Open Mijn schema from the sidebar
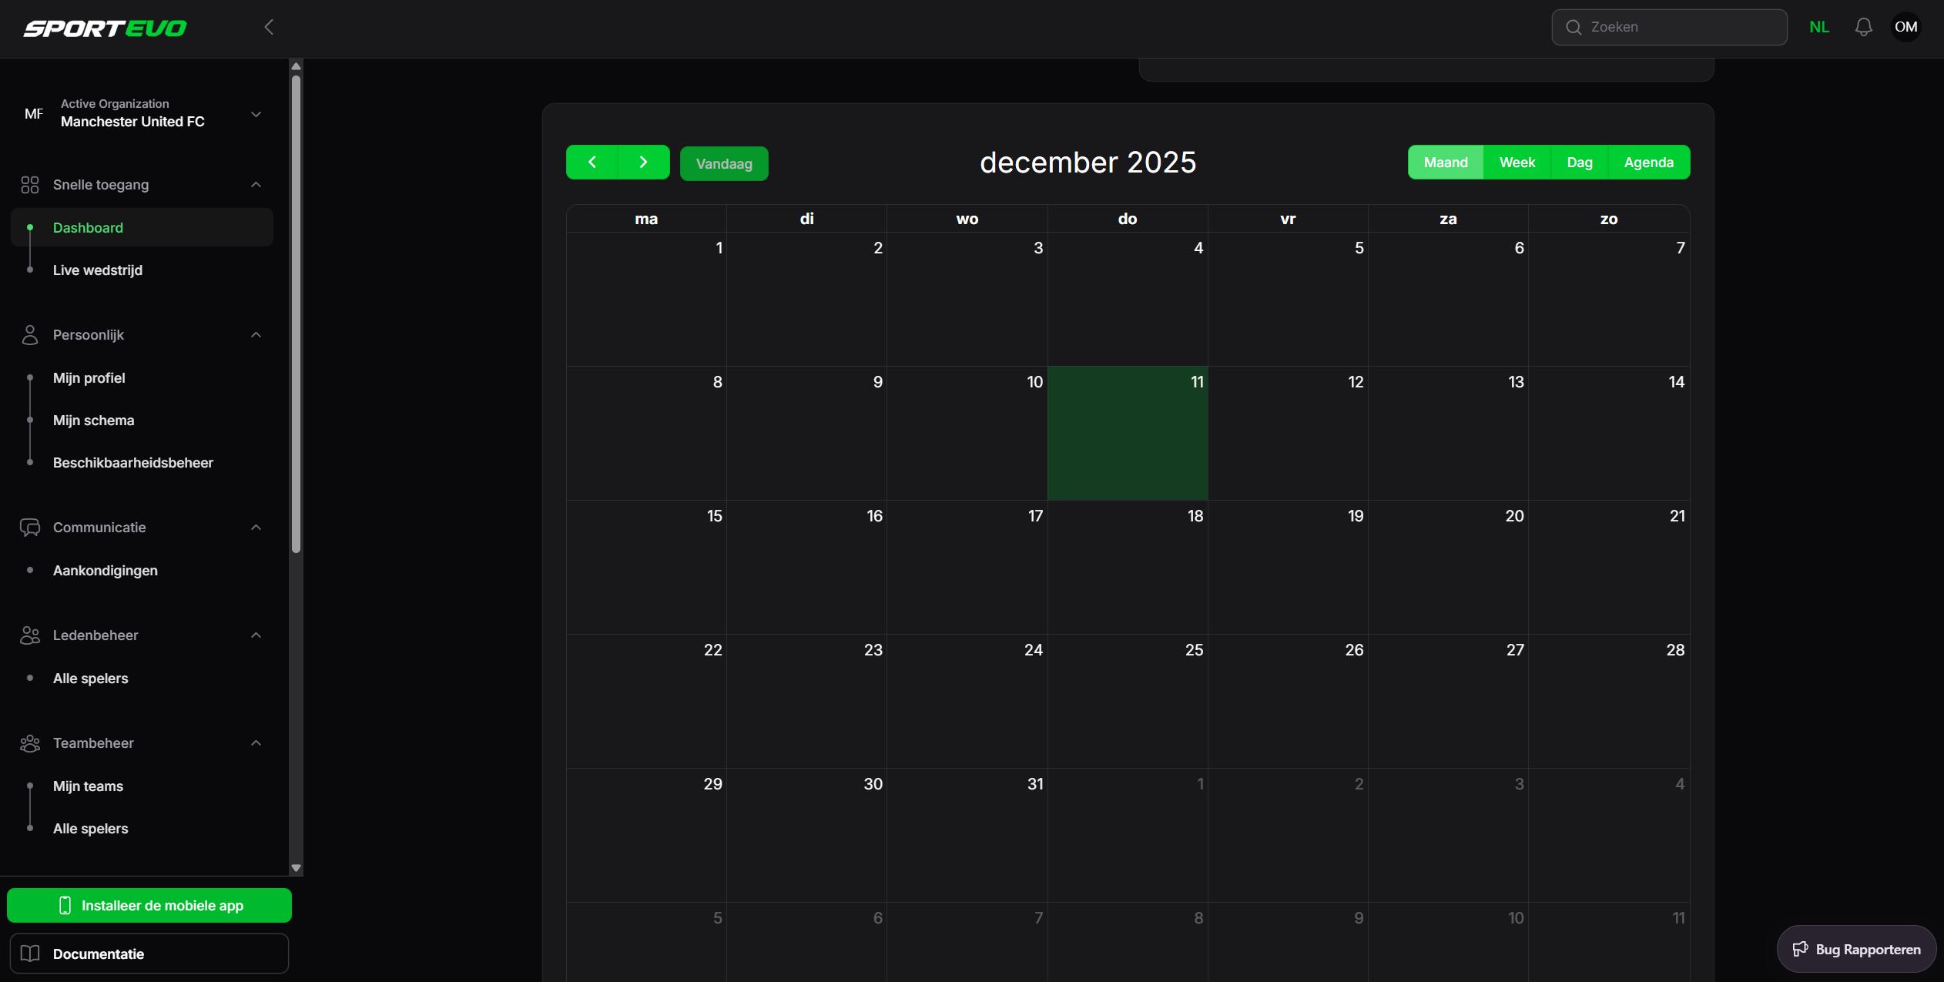The height and width of the screenshot is (982, 1944). 93,420
